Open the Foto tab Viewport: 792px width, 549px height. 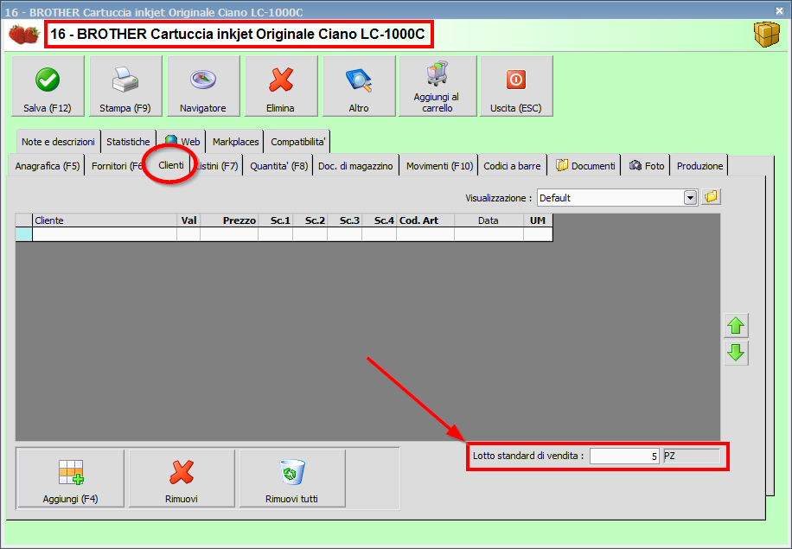pyautogui.click(x=646, y=166)
